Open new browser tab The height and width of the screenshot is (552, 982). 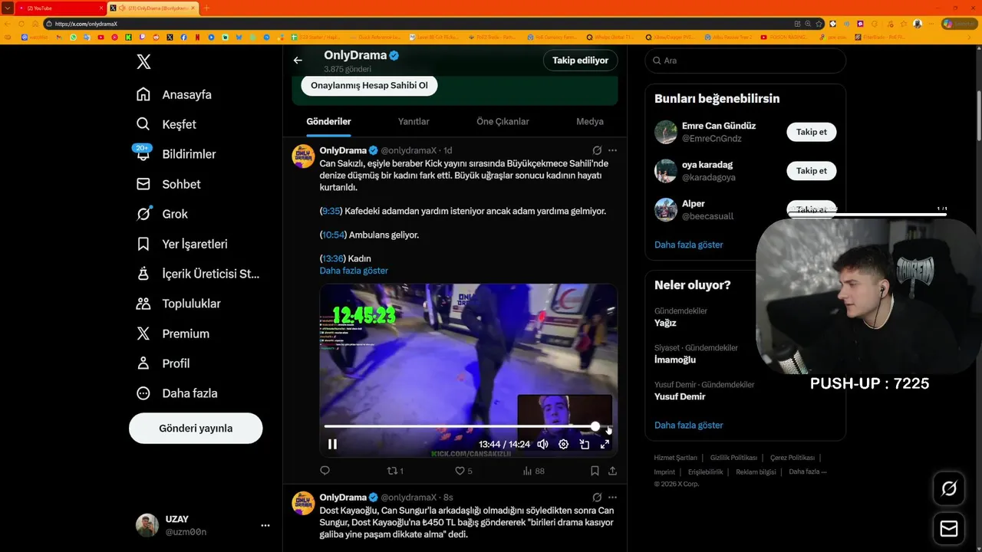[x=206, y=8]
